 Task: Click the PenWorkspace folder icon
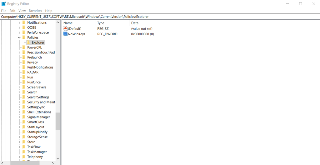point(24,32)
